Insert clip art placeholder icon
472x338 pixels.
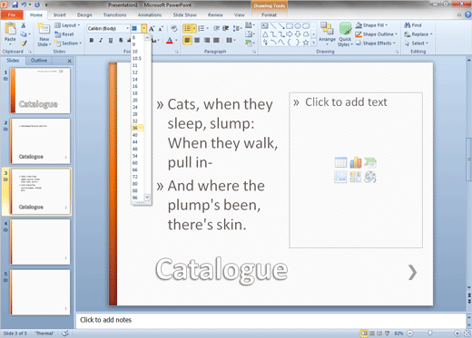click(x=356, y=177)
